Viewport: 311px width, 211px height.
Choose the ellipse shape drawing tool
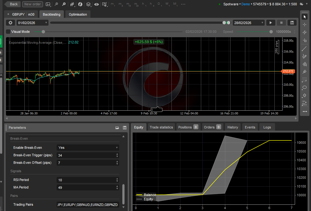(x=305, y=88)
